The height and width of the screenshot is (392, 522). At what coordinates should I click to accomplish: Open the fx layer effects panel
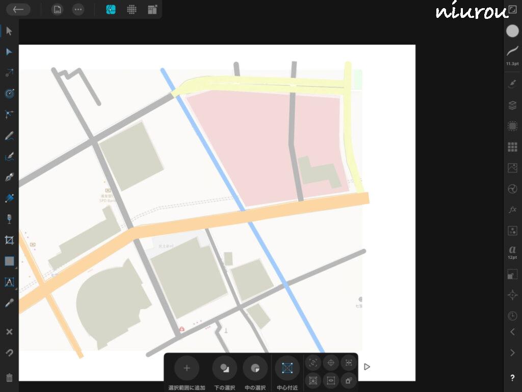[x=512, y=210]
